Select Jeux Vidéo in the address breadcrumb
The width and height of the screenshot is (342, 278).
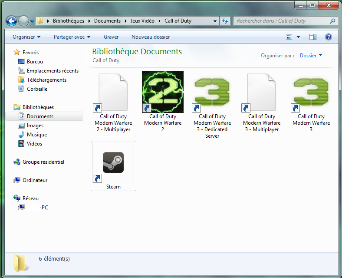142,21
